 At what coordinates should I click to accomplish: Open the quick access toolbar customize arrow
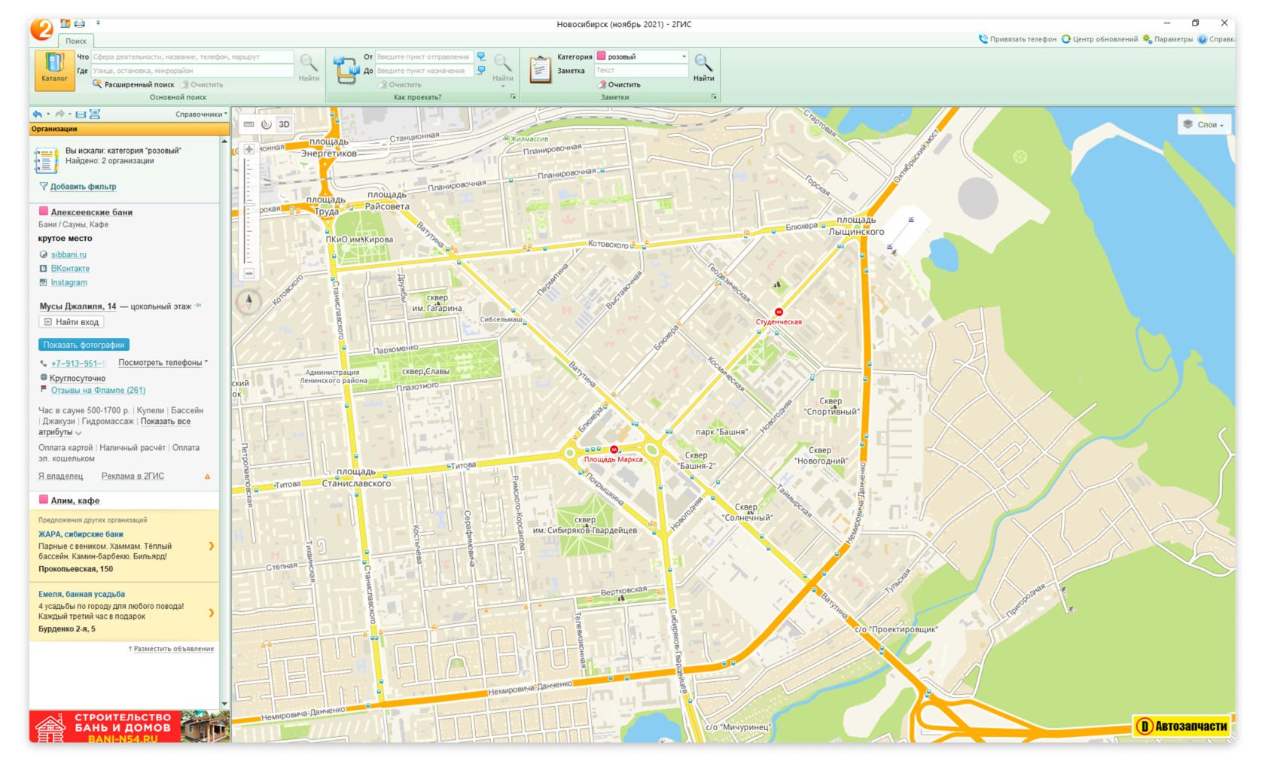98,23
